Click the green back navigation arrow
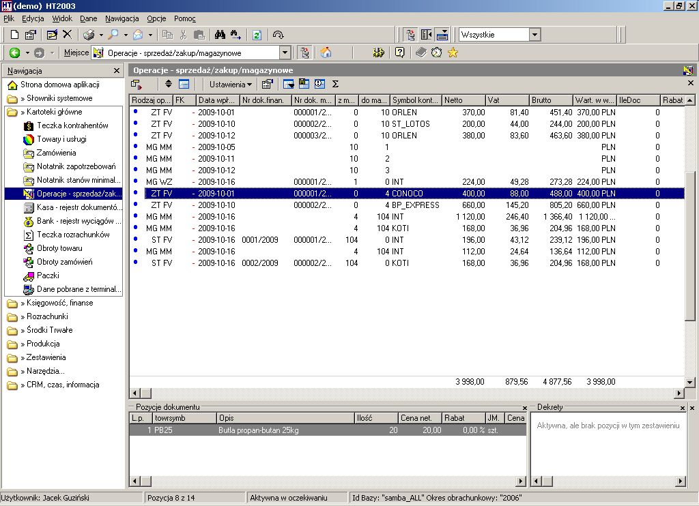This screenshot has width=699, height=506. (15, 53)
